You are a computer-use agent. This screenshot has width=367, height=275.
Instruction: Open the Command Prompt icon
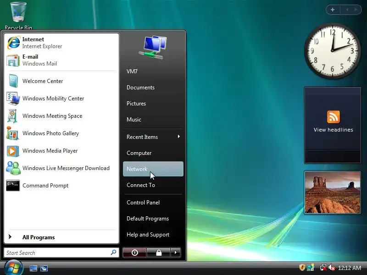[x=13, y=186]
